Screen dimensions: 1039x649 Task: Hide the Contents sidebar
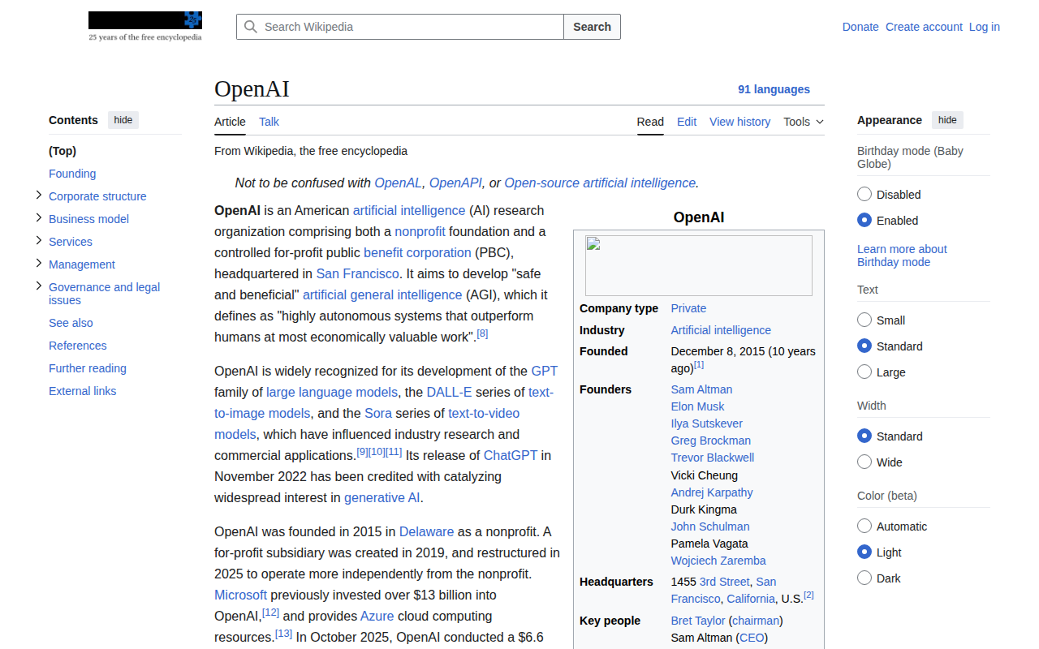[123, 120]
